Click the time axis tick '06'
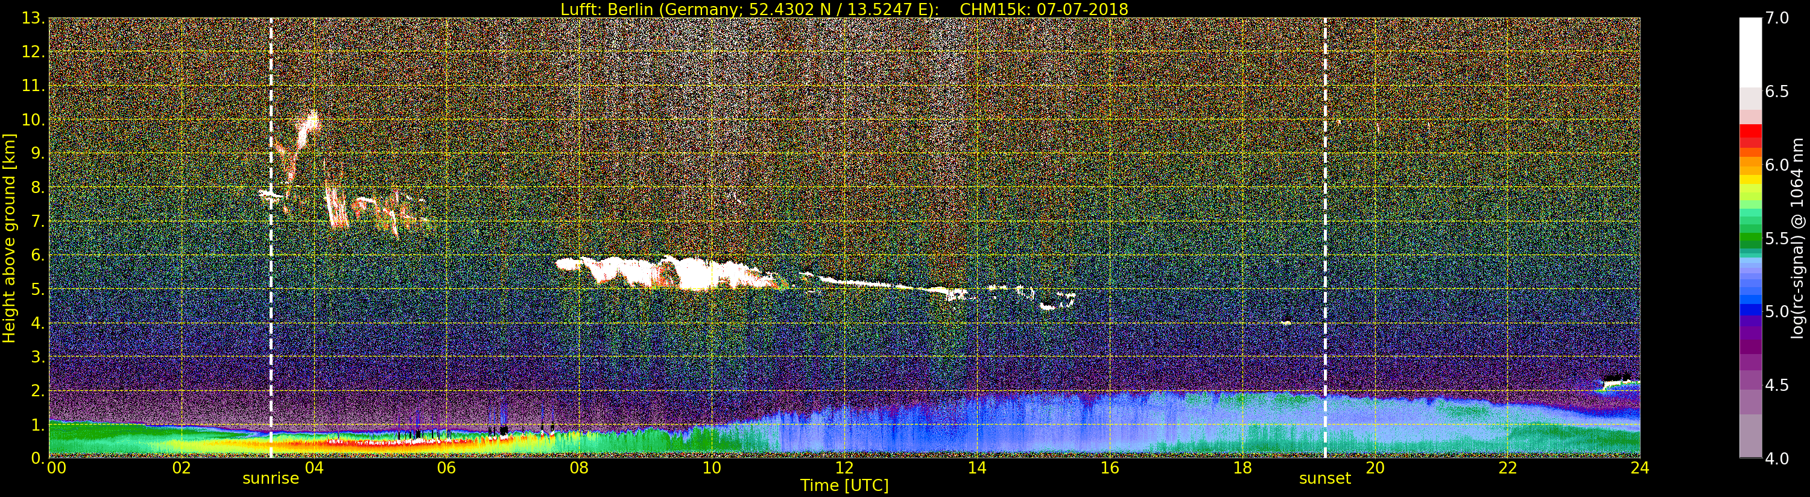Image resolution: width=1810 pixels, height=497 pixels. [x=446, y=468]
